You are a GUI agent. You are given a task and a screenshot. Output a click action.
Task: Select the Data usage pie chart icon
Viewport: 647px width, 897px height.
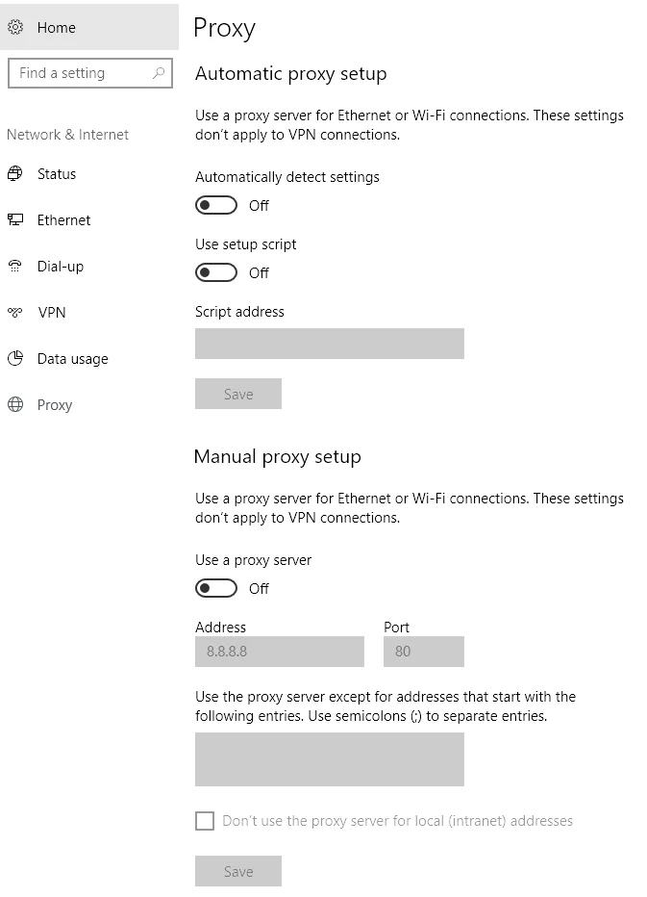[15, 359]
